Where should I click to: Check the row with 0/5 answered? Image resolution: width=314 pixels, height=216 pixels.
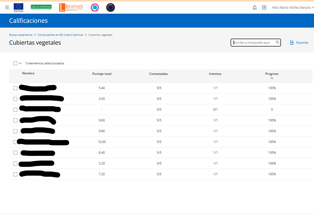point(15,110)
